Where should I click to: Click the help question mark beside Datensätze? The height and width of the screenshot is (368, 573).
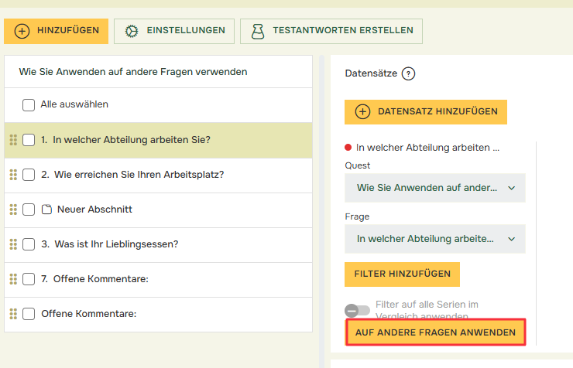pos(409,74)
